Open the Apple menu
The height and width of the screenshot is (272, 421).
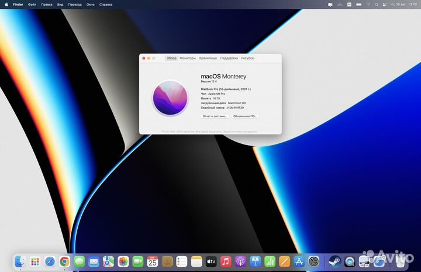(x=6, y=4)
